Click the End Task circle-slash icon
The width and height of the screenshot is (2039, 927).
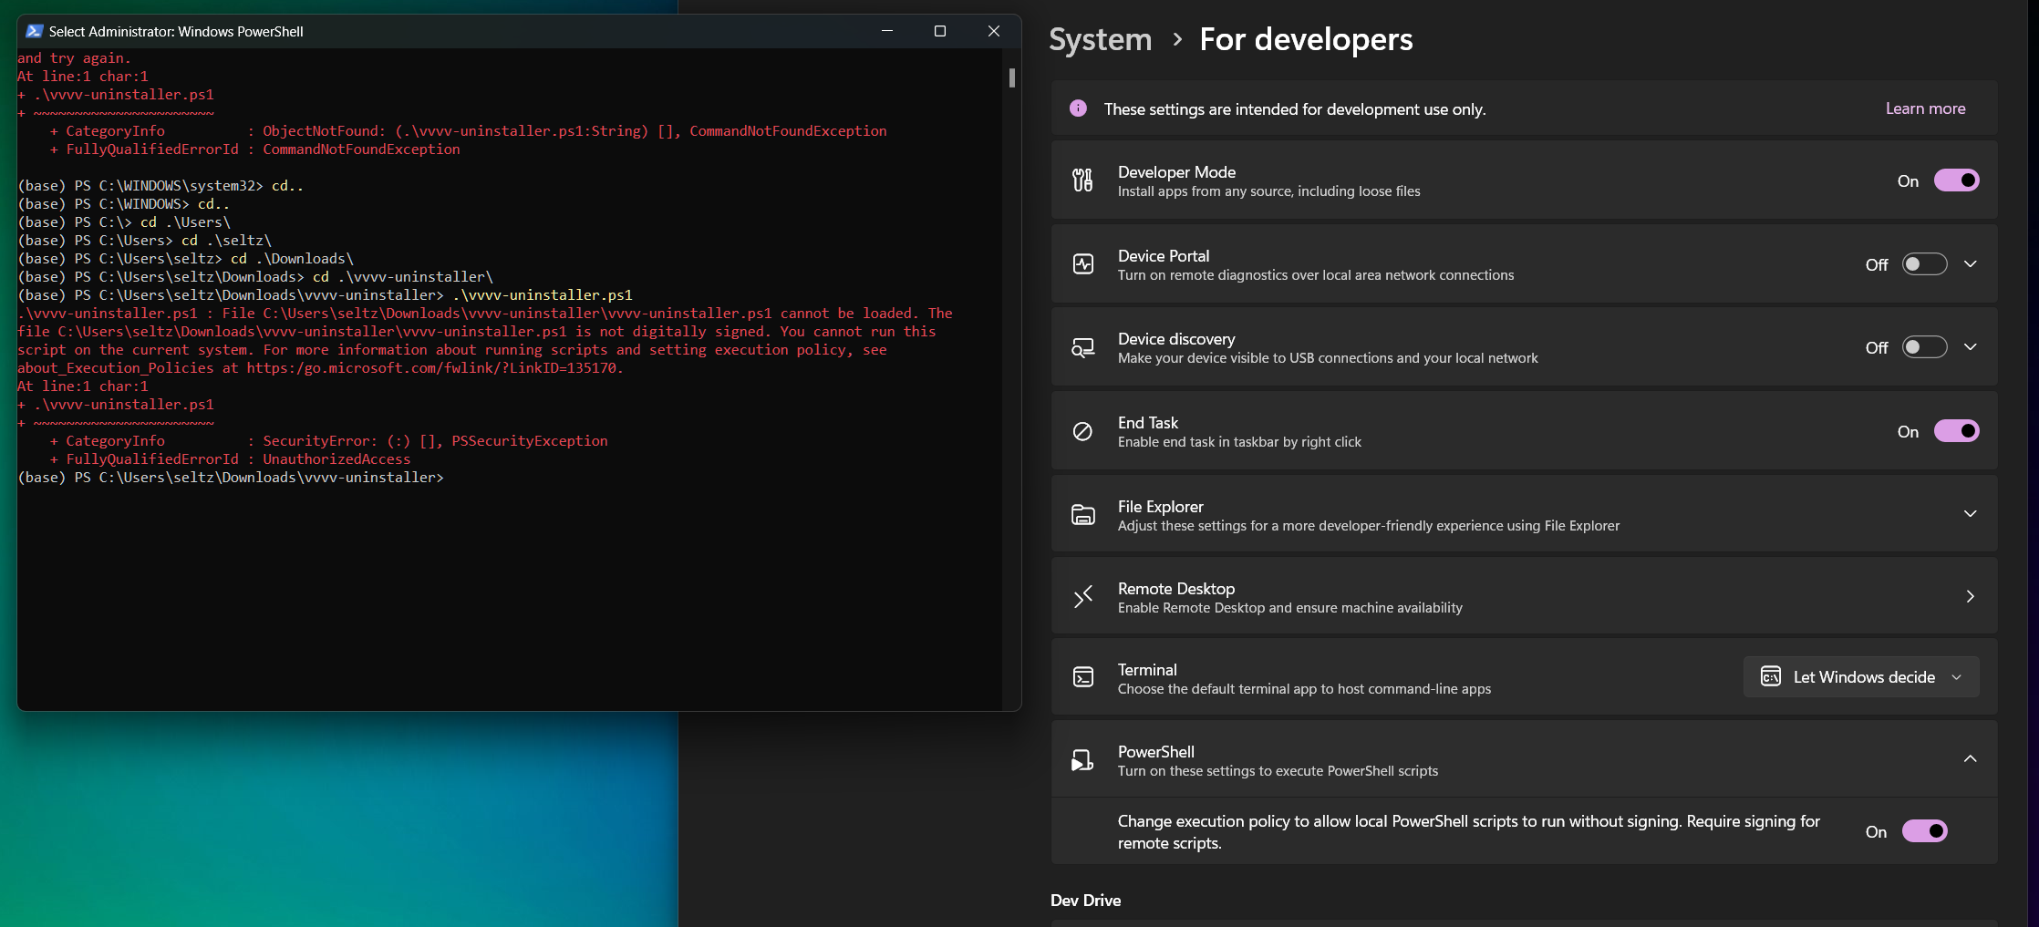[1082, 431]
